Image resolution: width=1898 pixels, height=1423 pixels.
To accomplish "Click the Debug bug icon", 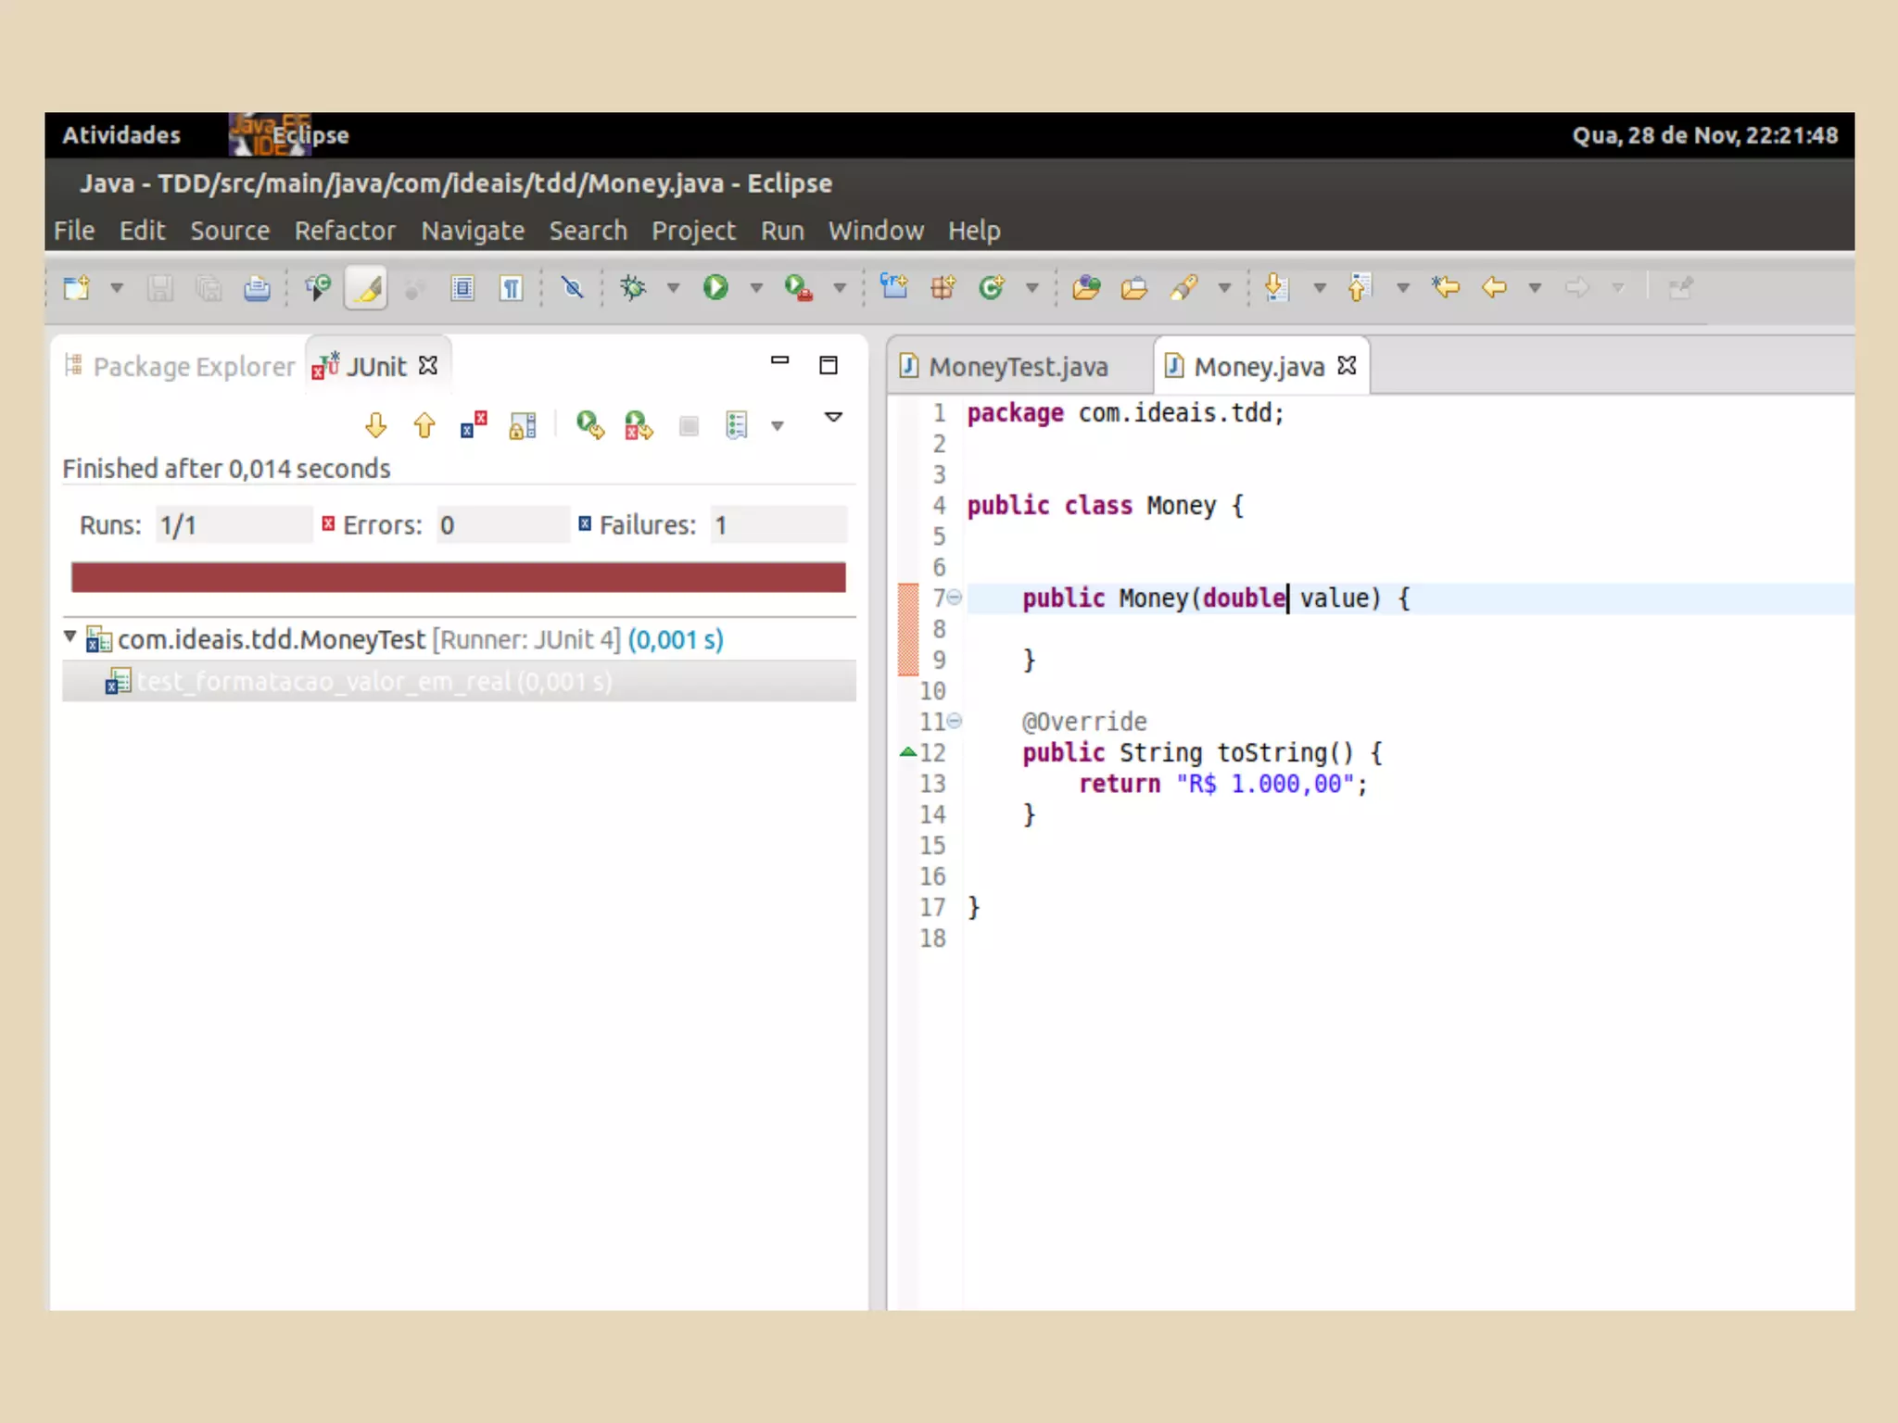I will click(x=633, y=288).
